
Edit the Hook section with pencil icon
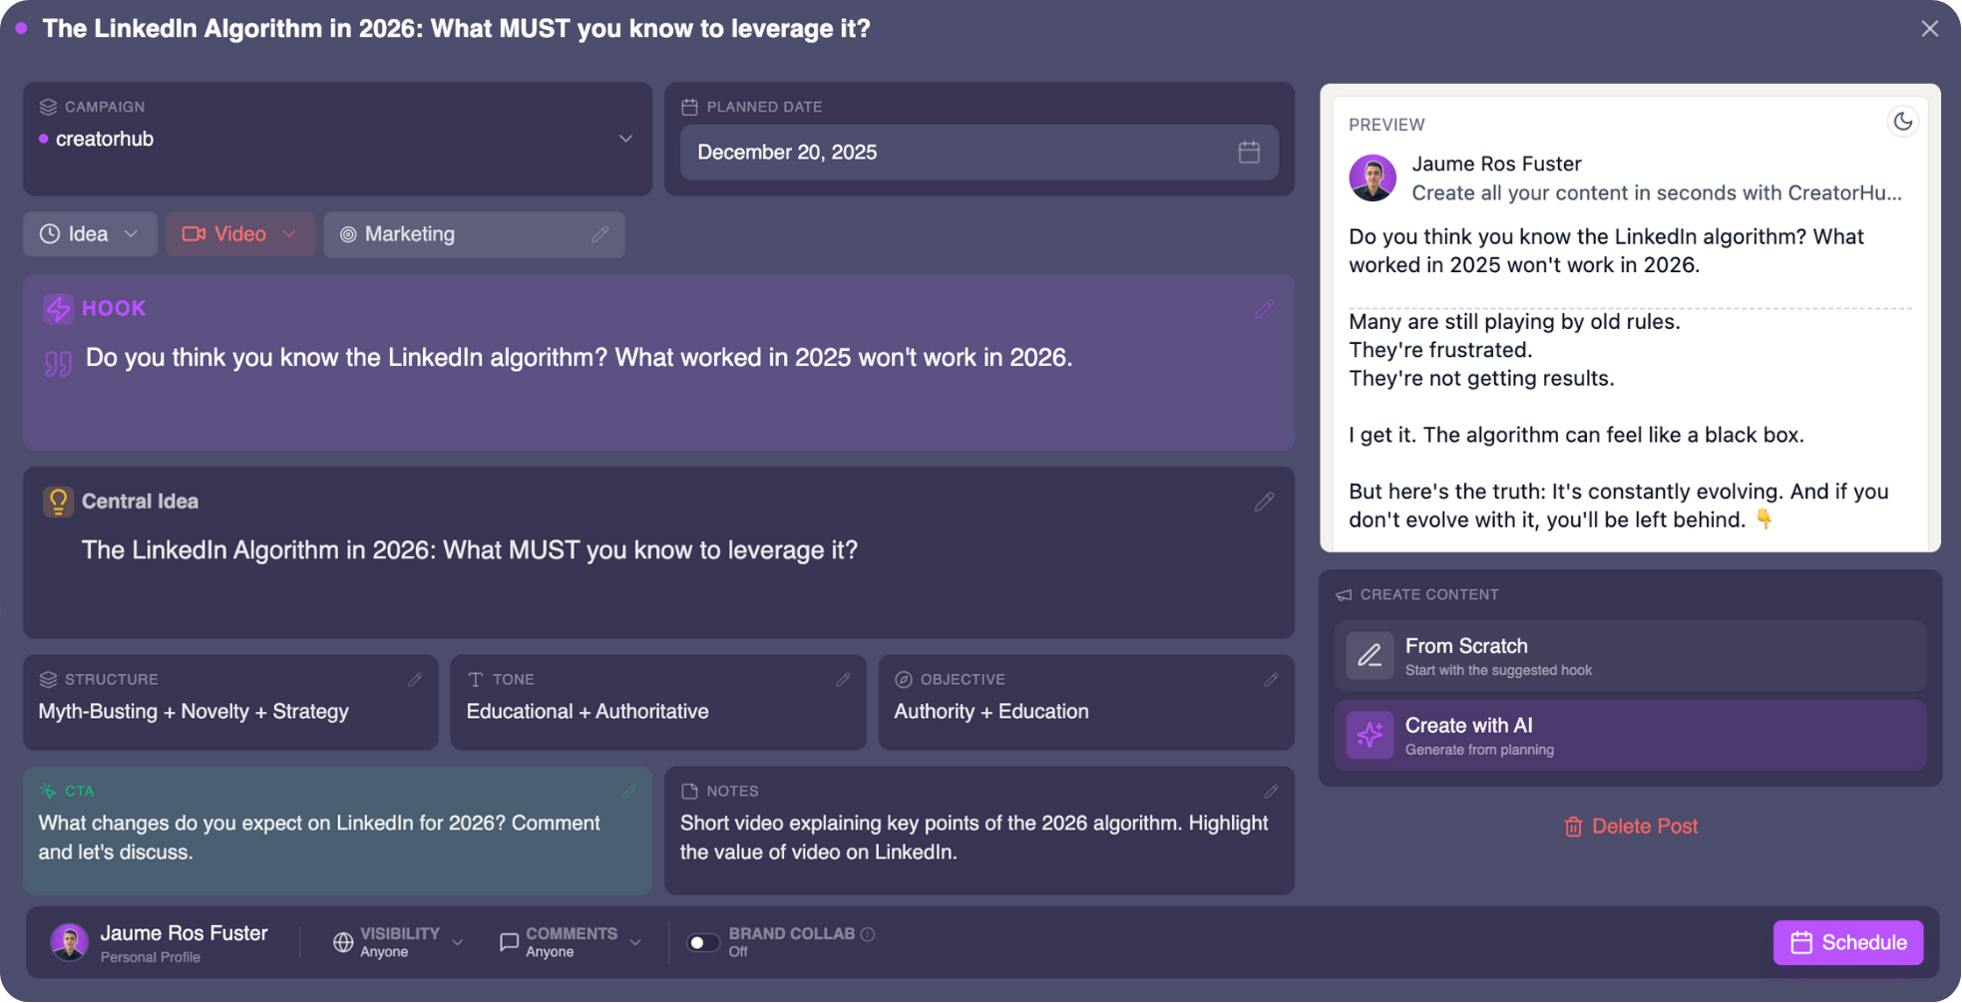(x=1264, y=309)
